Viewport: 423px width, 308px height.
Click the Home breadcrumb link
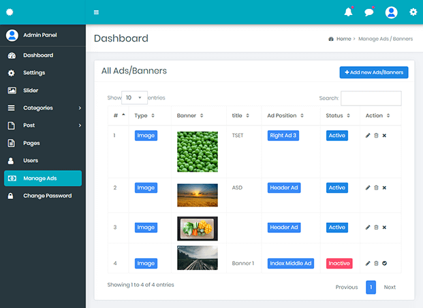(x=343, y=39)
